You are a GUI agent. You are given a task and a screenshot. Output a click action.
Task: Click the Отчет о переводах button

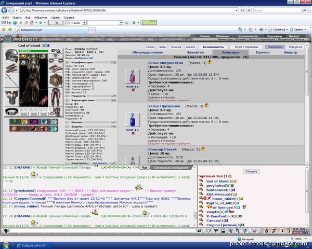(246, 47)
